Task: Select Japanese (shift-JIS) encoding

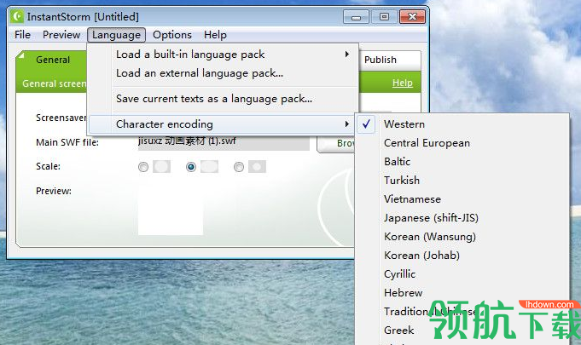Action: pos(462,218)
